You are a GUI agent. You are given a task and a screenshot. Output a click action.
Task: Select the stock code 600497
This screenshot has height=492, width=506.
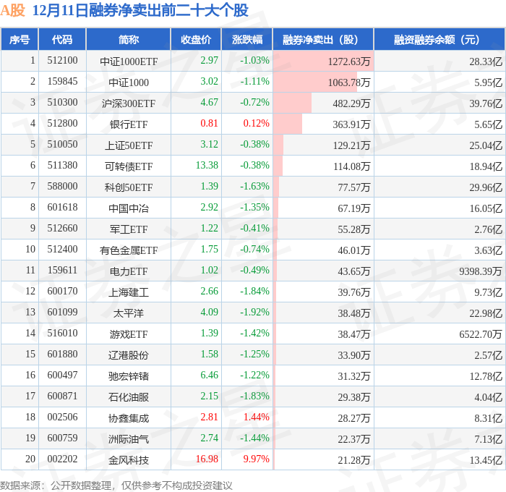click(62, 376)
